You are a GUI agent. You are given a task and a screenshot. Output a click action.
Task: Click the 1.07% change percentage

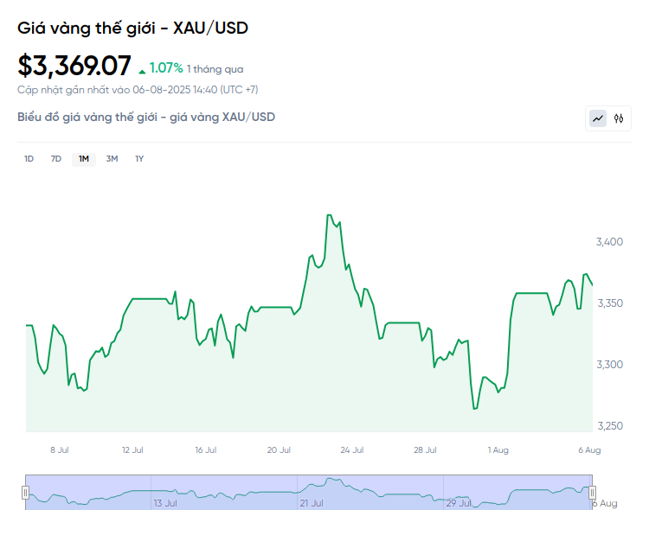point(166,67)
